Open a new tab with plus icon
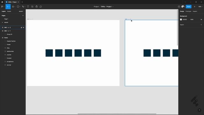Viewport: 204px width, 115px height. 22,2
